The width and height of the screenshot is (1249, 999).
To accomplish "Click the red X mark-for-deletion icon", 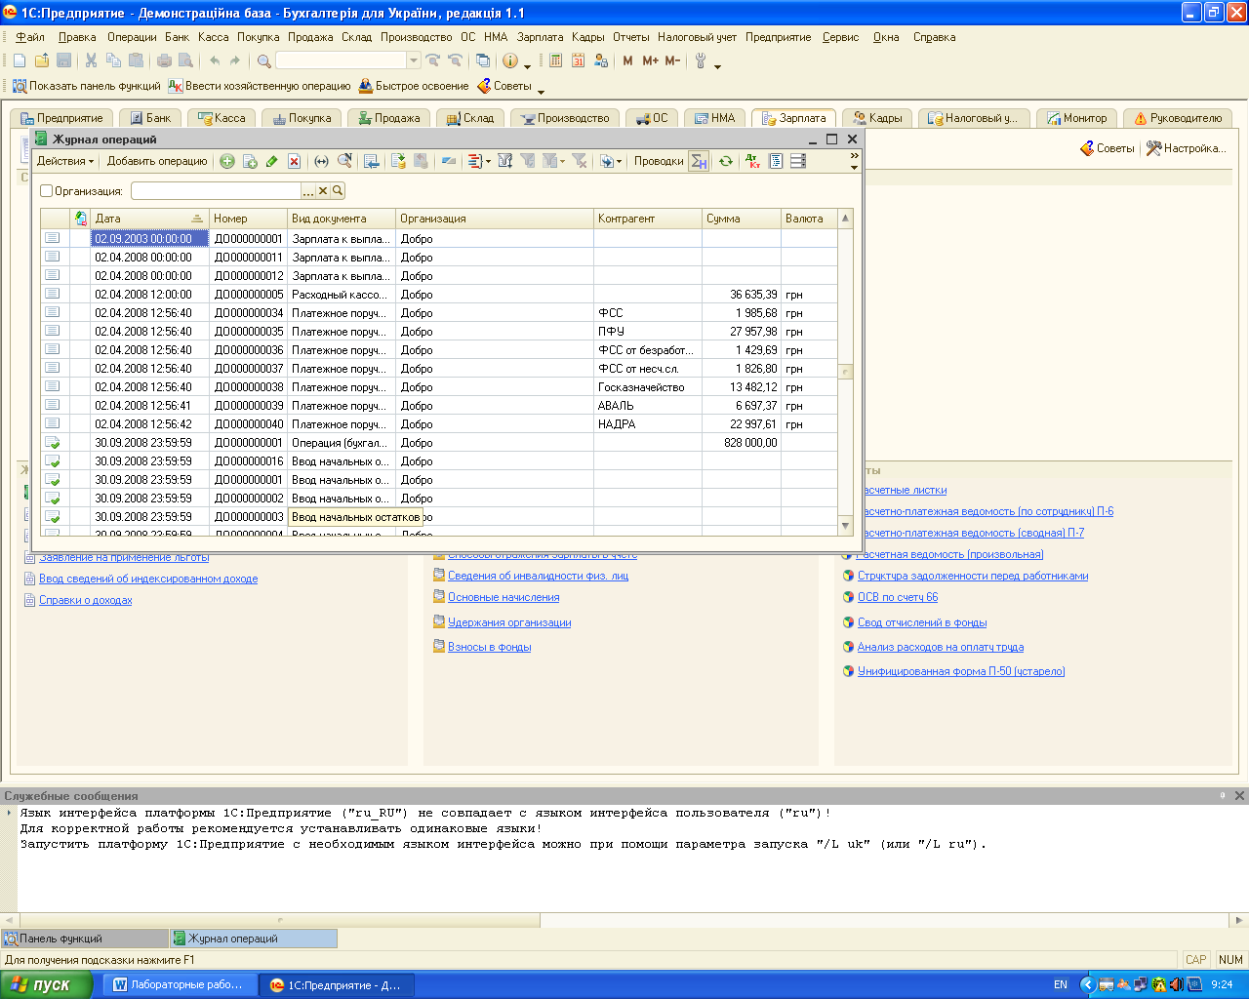I will pyautogui.click(x=294, y=161).
